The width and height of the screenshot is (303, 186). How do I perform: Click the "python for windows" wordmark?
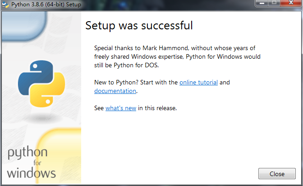pos(32,162)
